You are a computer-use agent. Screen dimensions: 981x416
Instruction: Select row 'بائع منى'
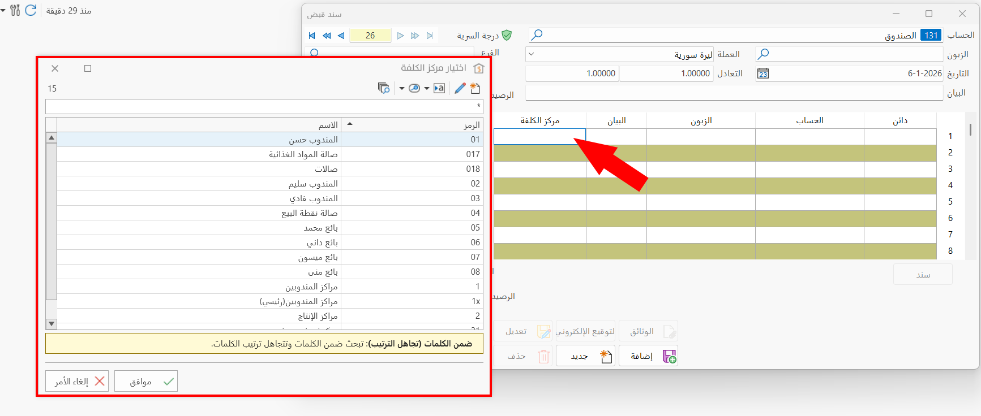270,272
